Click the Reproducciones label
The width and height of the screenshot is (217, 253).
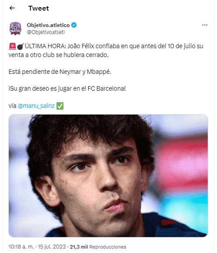[x=108, y=247]
